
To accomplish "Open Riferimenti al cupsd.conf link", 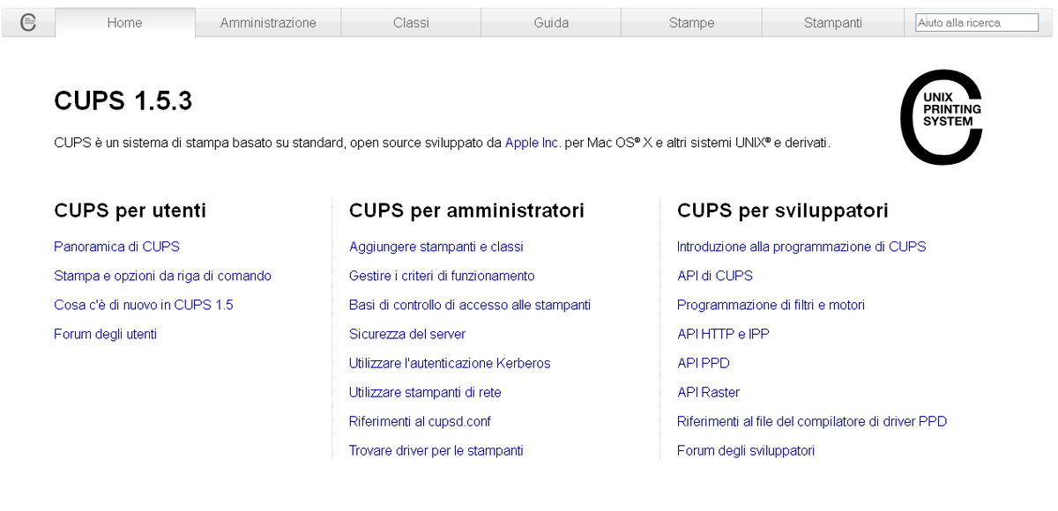I will click(x=420, y=421).
